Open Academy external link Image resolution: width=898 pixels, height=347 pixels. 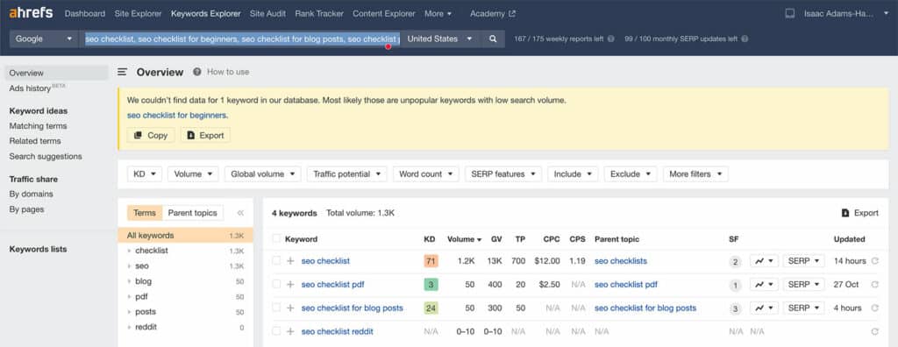[x=492, y=13]
